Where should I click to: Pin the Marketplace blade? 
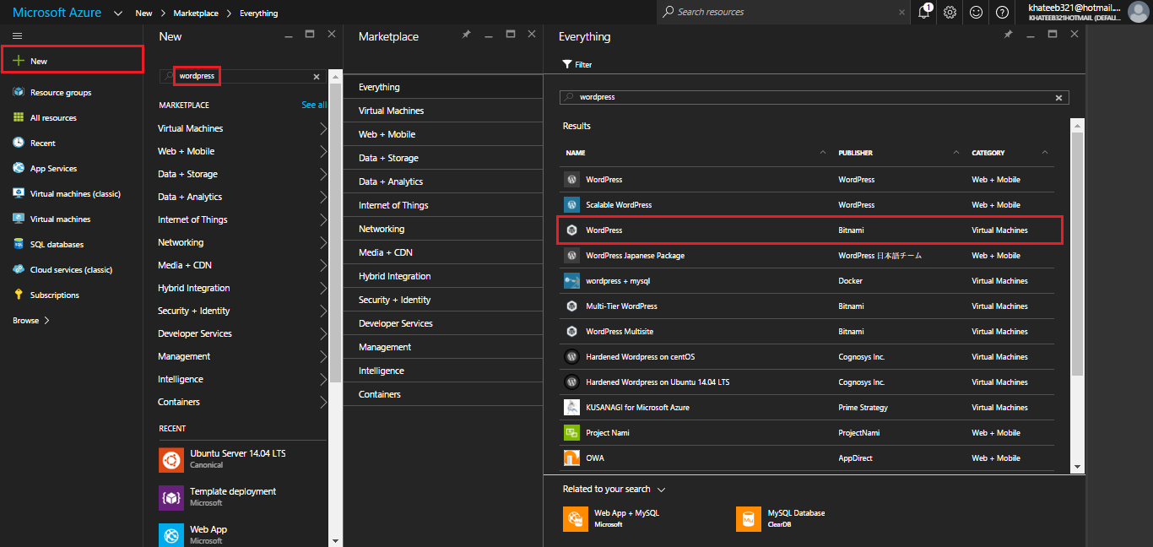[466, 35]
